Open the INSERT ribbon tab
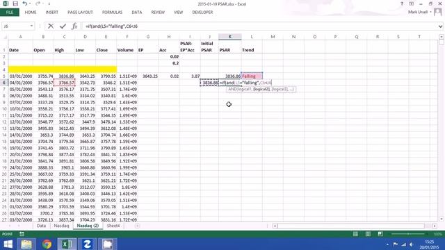The height and width of the screenshot is (250, 445). [51, 12]
